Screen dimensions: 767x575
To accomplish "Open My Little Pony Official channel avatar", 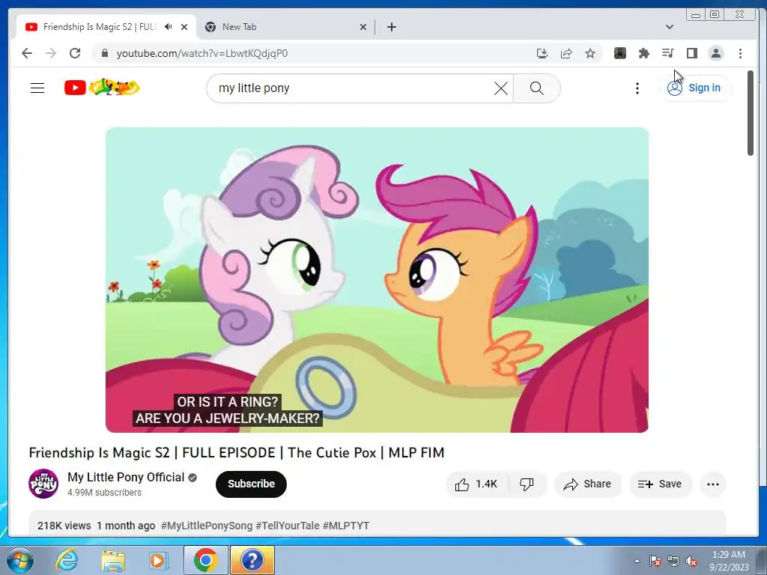I will pyautogui.click(x=43, y=484).
